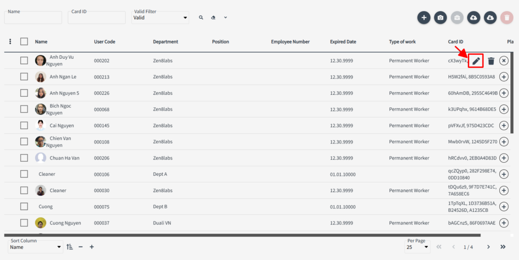Viewport: 519px width, 260px height.
Task: Click the magnifier search icon
Action: pyautogui.click(x=201, y=18)
